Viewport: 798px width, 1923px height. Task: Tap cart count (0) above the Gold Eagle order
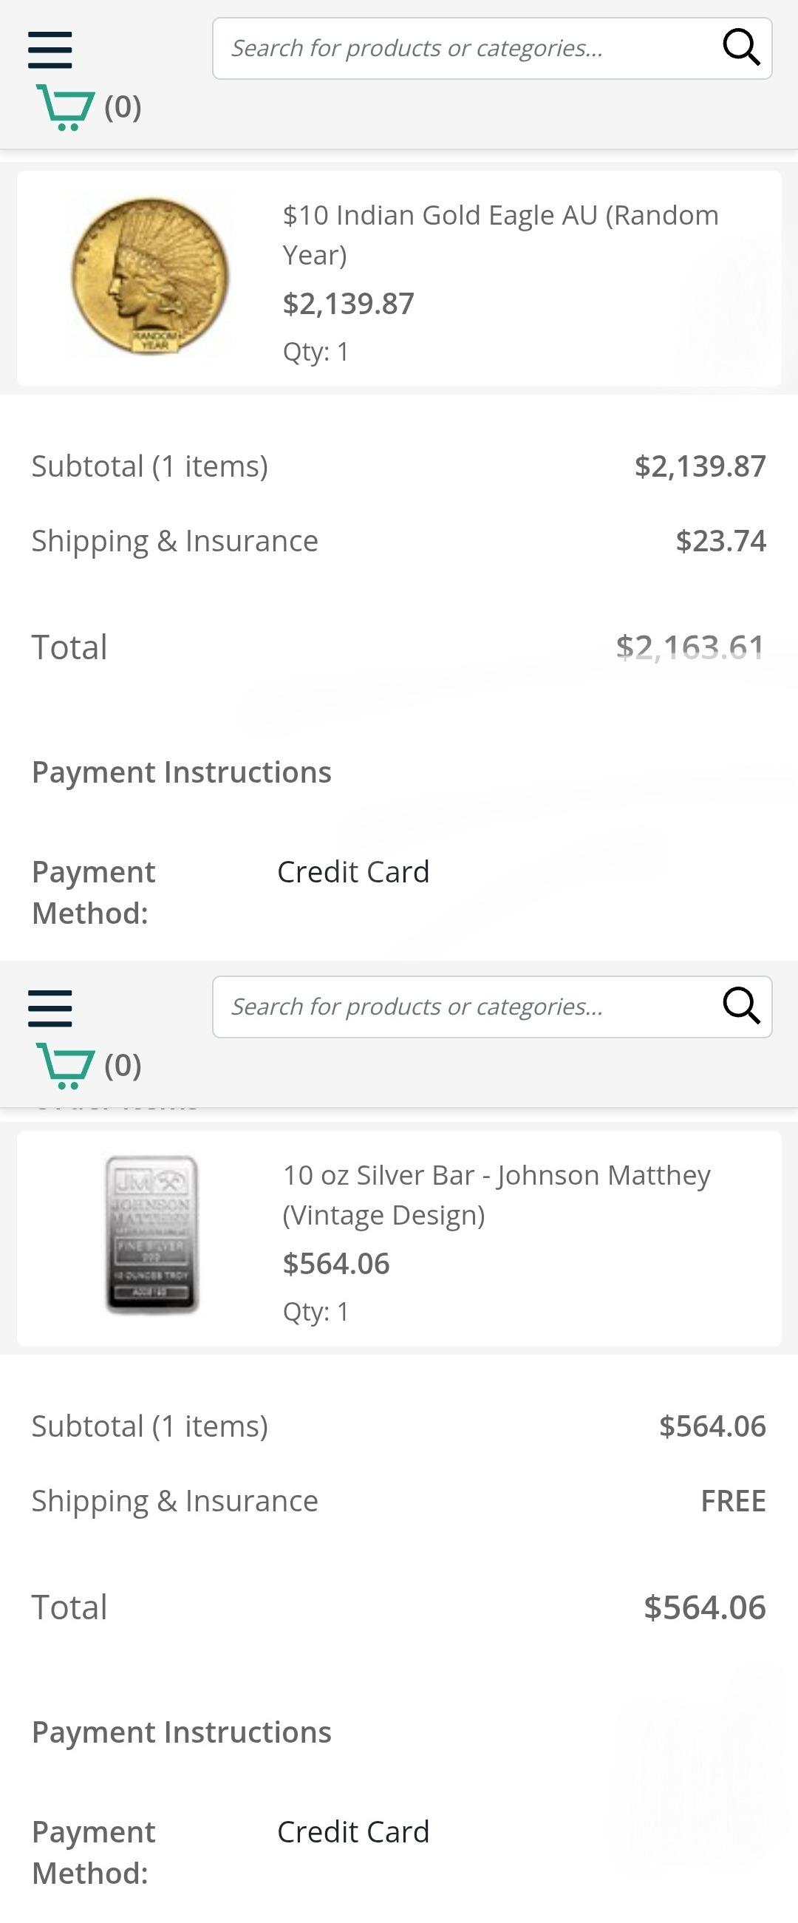(123, 107)
